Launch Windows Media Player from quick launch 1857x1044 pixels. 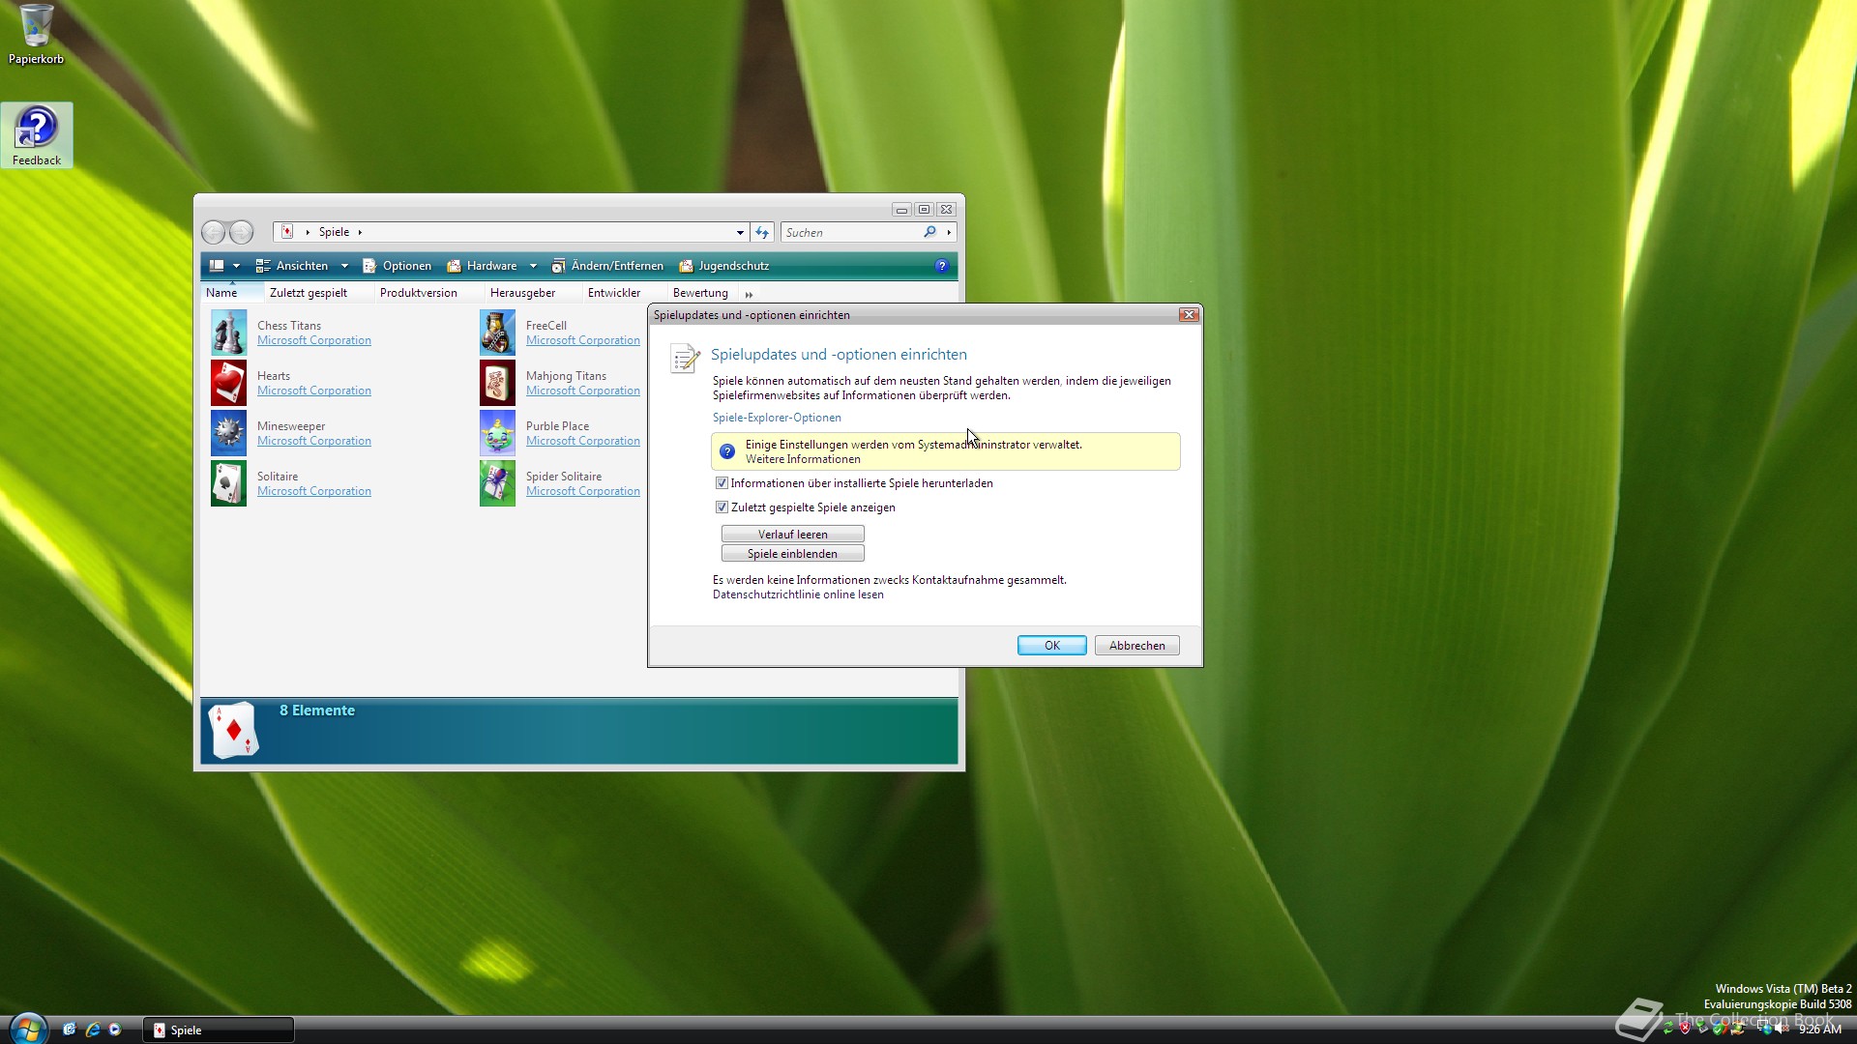(x=115, y=1029)
